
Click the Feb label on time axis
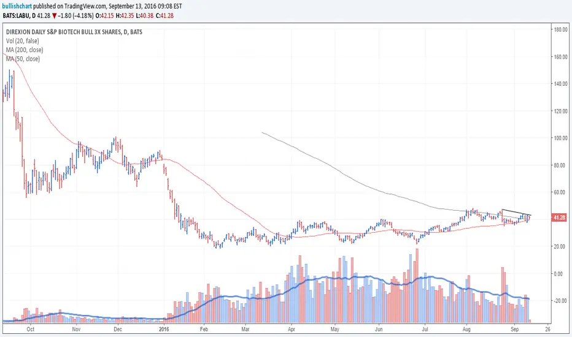204,329
